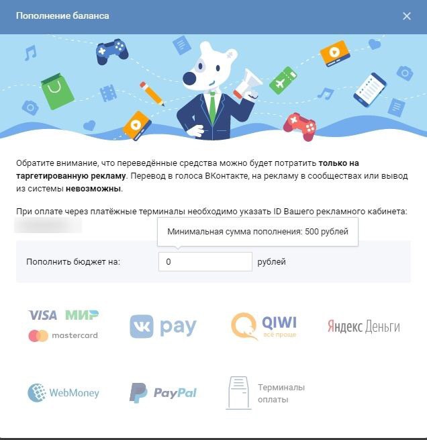Select WebMoney payment option

coord(63,392)
